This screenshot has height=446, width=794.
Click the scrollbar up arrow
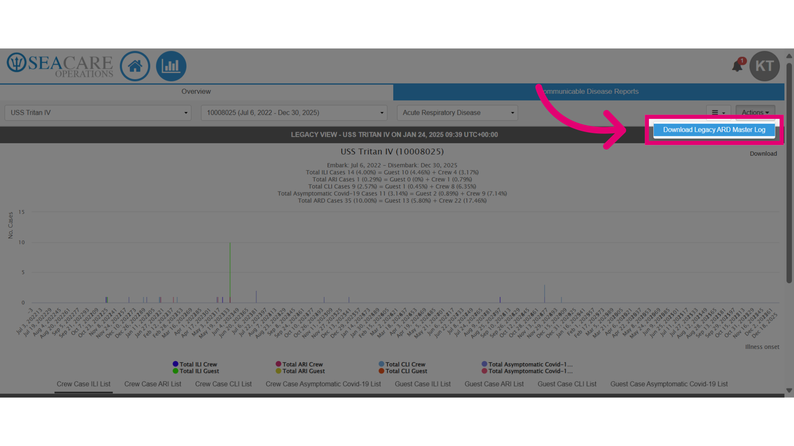[789, 56]
